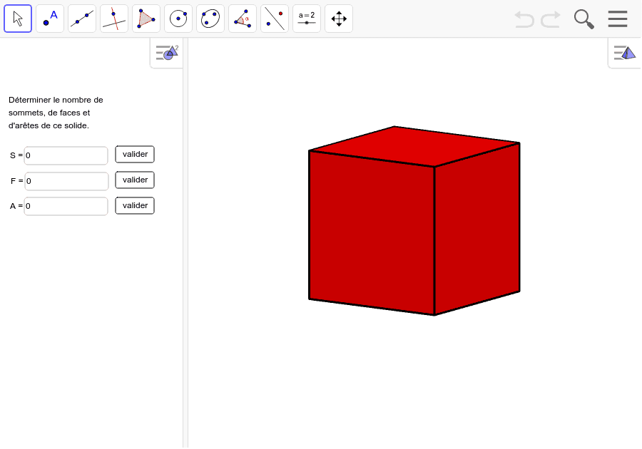Expand the 3D graphics style bar
The width and height of the screenshot is (642, 449).
tap(623, 51)
